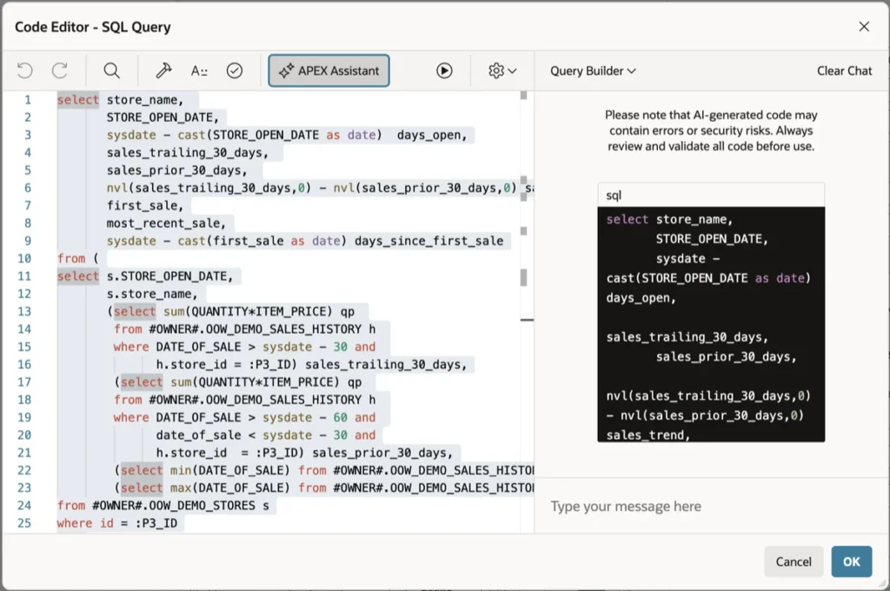The image size is (890, 591).
Task: Click 'sales_trend,' in the chat code block
Action: [x=648, y=435]
